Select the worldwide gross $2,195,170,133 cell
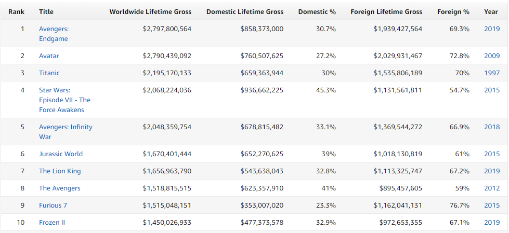The image size is (509, 233). pos(167,73)
